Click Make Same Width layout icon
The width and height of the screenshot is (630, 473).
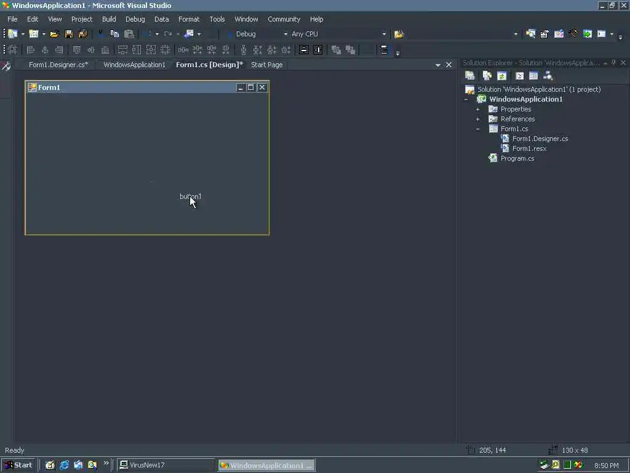122,50
